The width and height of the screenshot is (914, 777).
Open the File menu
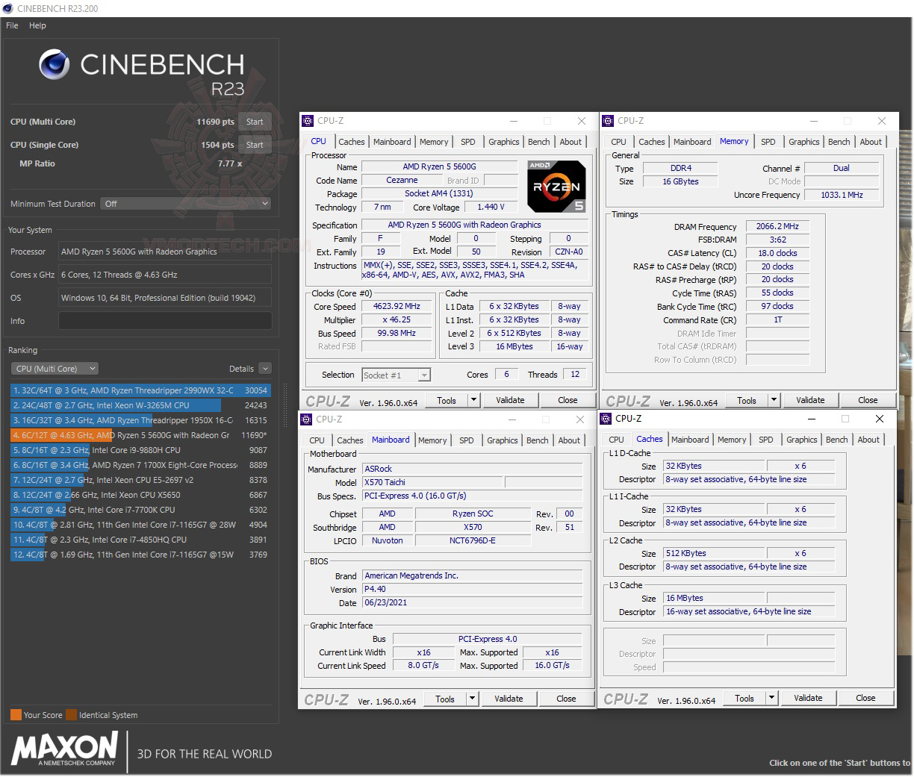pos(12,25)
